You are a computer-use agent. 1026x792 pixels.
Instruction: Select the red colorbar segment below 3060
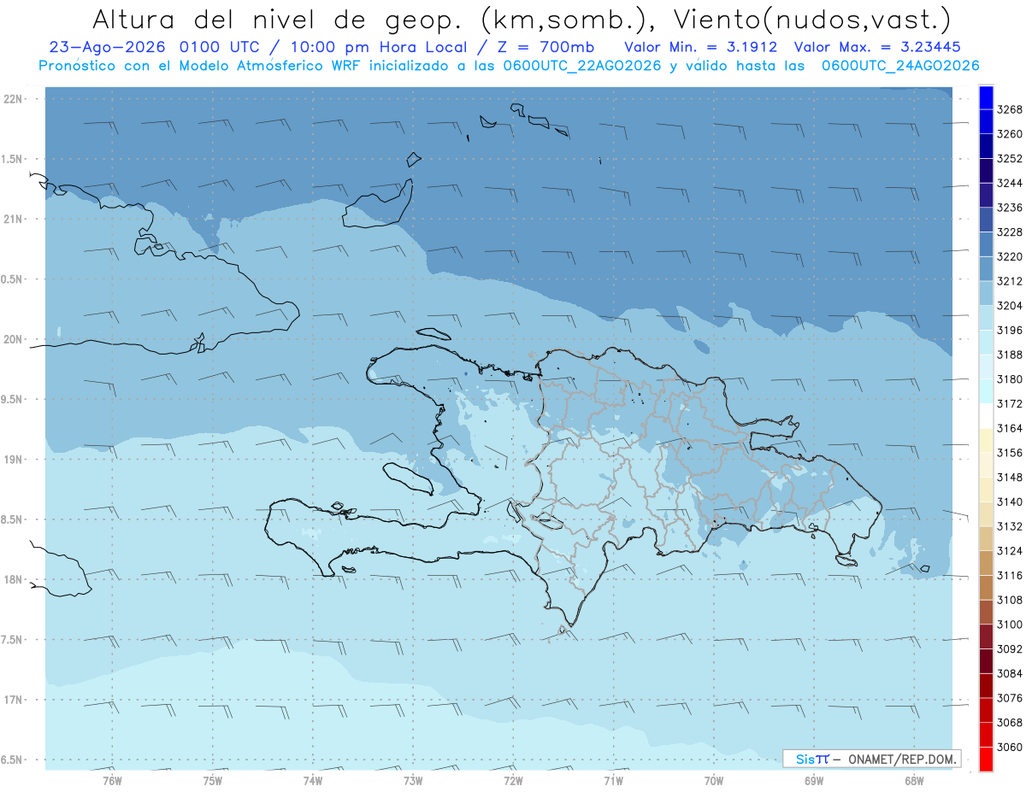point(986,759)
